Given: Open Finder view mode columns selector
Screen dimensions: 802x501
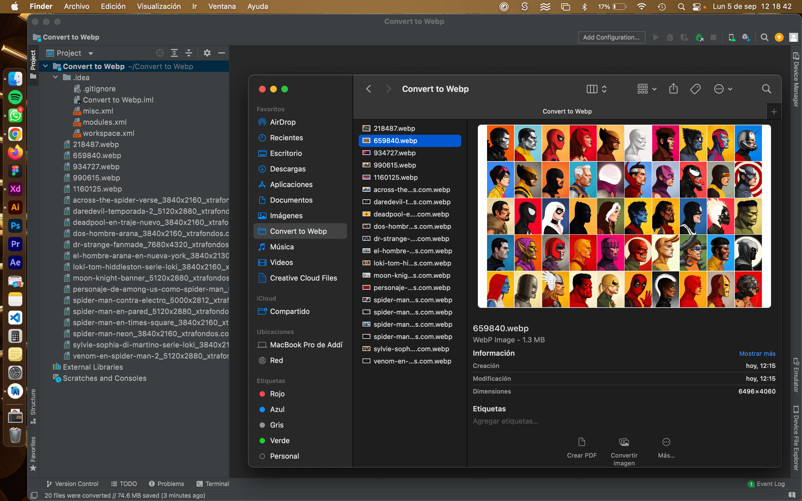Looking at the screenshot, I should pyautogui.click(x=596, y=89).
